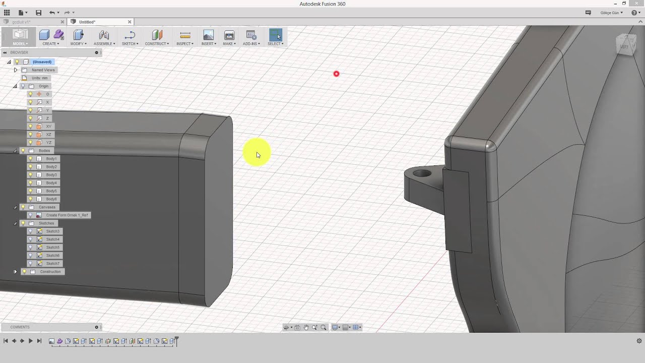Image resolution: width=645 pixels, height=363 pixels.
Task: Play the design timeline
Action: pyautogui.click(x=31, y=341)
